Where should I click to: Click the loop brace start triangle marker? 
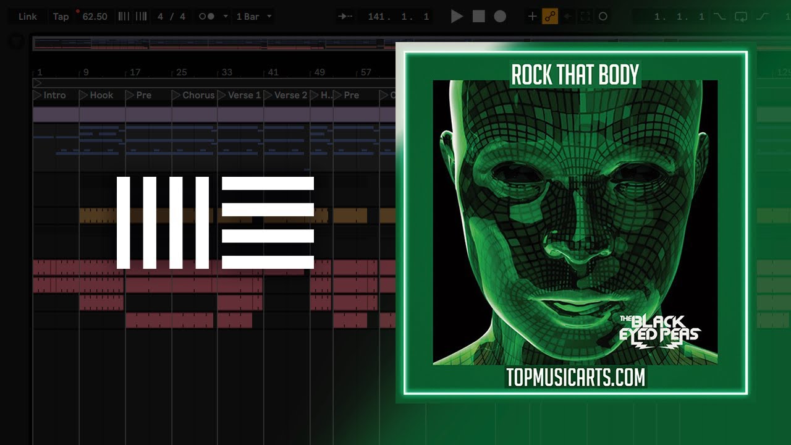click(x=37, y=83)
